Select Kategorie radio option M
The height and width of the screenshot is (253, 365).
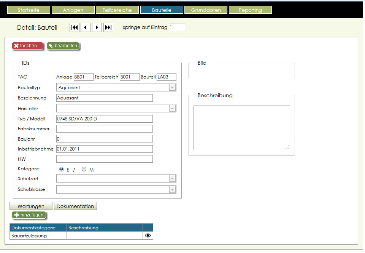click(84, 170)
